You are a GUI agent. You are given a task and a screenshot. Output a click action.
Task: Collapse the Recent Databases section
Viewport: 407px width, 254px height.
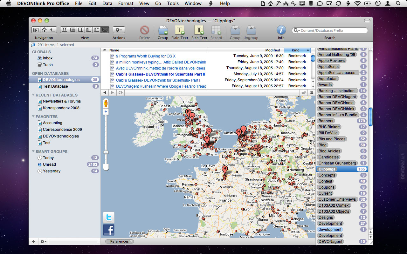(x=33, y=95)
